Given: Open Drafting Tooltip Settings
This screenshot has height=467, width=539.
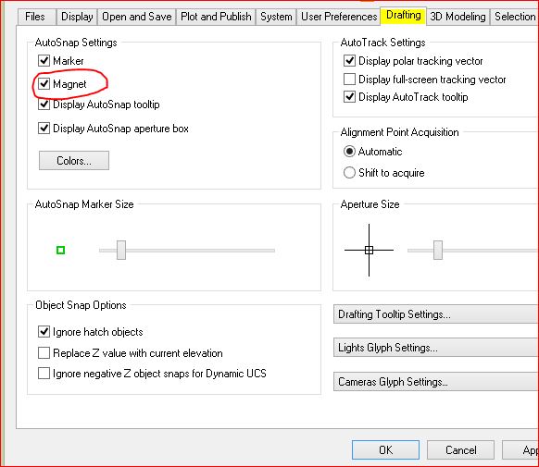Looking at the screenshot, I should [x=436, y=314].
